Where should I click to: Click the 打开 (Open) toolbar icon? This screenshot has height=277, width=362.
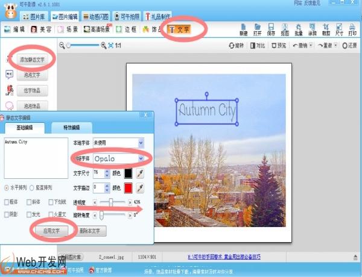(x=258, y=28)
